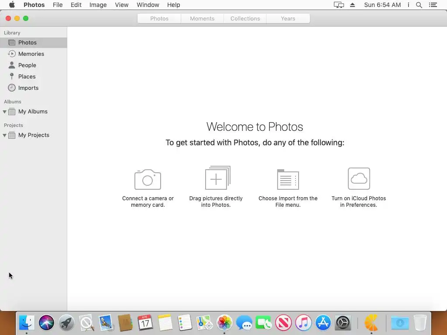Open Messages from the Dock
Viewport: 447px width, 335px height.
(244, 323)
